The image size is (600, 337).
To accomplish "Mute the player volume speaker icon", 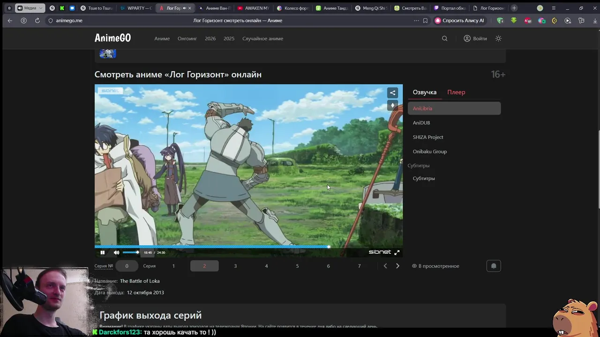I will pyautogui.click(x=116, y=252).
